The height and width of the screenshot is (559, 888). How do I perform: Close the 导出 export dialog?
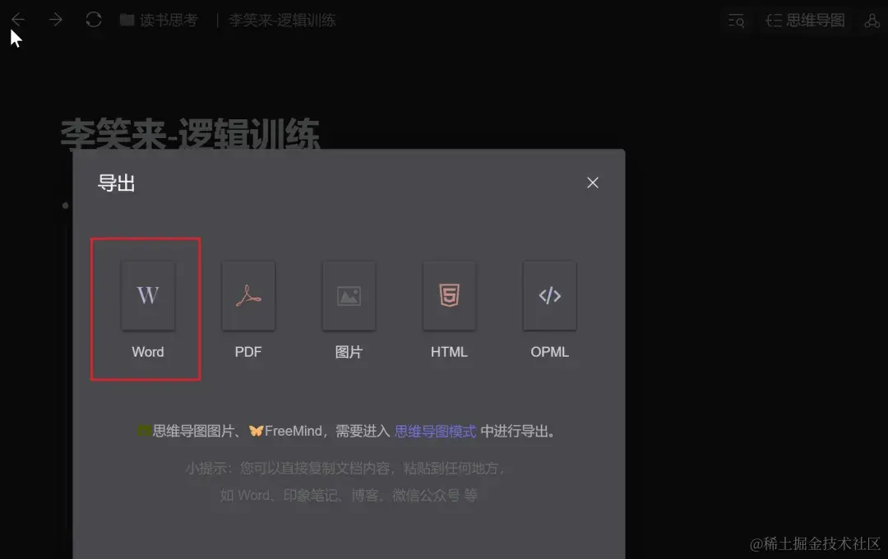coord(592,182)
